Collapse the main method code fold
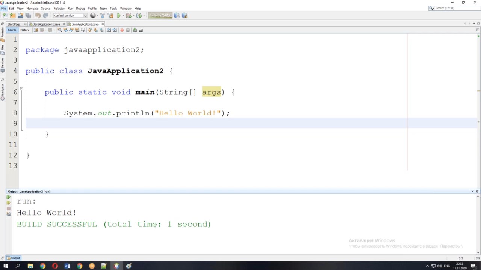The image size is (481, 270). click(21, 89)
